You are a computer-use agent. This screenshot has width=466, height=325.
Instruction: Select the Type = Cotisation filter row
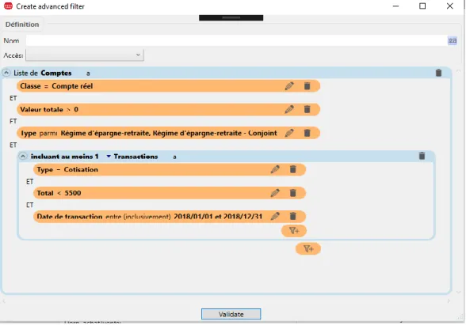point(170,169)
